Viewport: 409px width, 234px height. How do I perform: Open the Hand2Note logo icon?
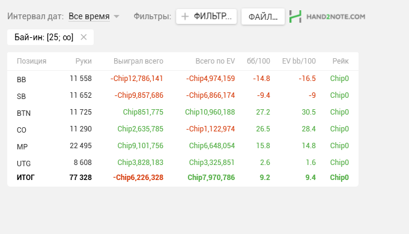pyautogui.click(x=295, y=16)
